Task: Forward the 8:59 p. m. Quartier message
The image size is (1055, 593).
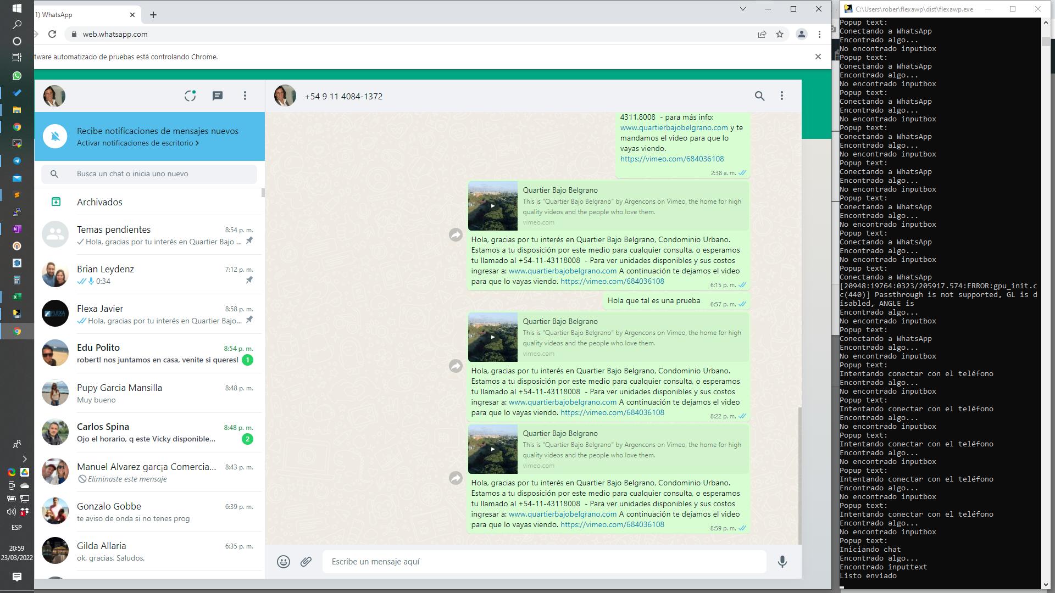Action: (x=456, y=478)
